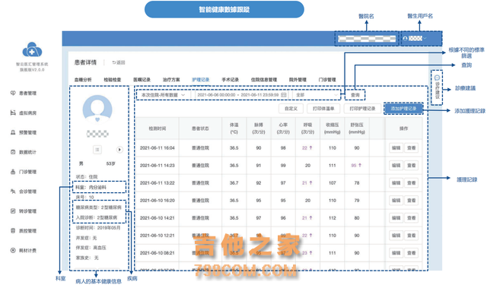Click the 体温 (°C) column header
This screenshot has height=285, width=487.
click(234, 128)
